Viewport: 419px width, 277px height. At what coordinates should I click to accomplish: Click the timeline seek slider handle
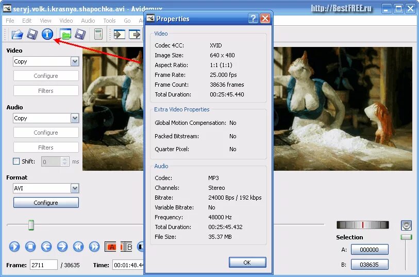click(x=31, y=225)
